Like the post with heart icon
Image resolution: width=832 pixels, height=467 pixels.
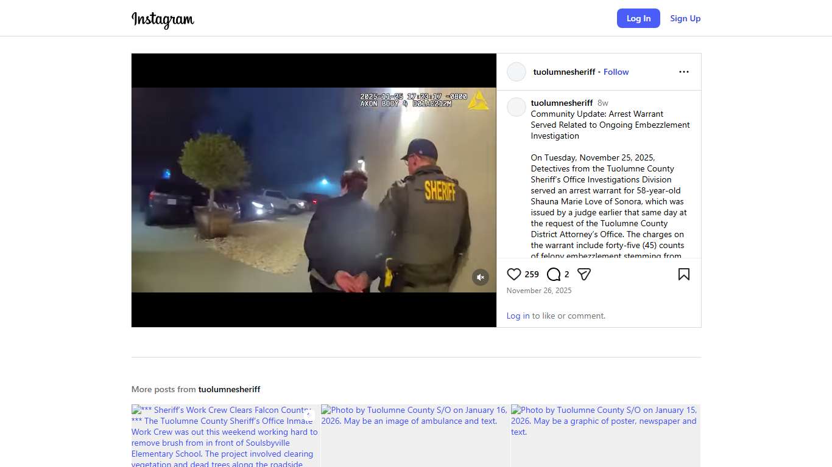click(514, 274)
